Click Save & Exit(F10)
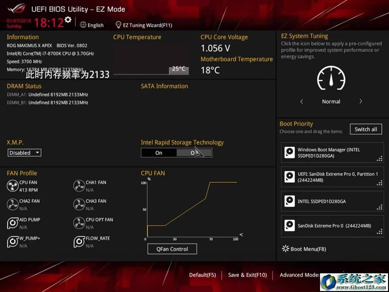The height and width of the screenshot is (292, 389). tap(247, 275)
